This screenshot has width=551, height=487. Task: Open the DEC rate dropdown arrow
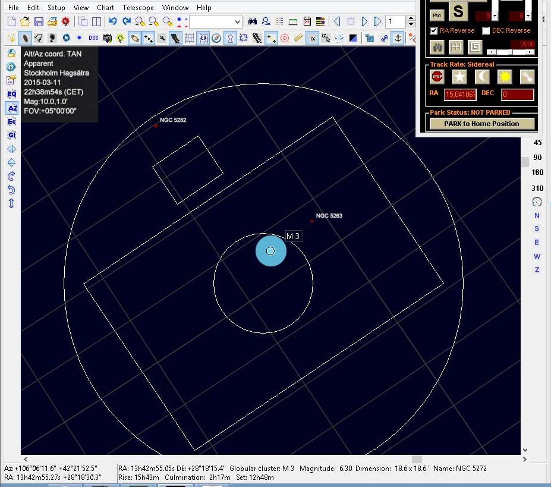(x=528, y=16)
